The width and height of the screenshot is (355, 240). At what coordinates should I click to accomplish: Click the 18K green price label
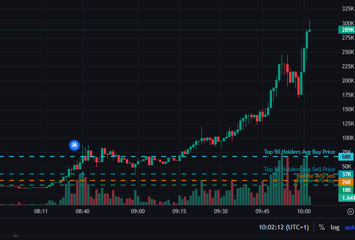click(346, 190)
